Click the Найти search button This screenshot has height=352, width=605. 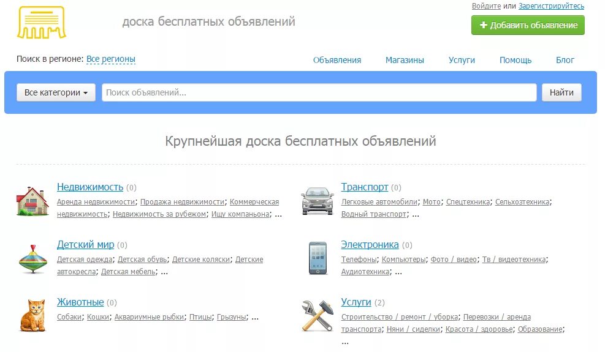pos(561,92)
